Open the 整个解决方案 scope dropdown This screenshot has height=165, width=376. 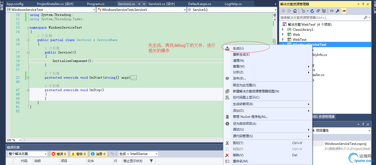pyautogui.click(x=46, y=154)
